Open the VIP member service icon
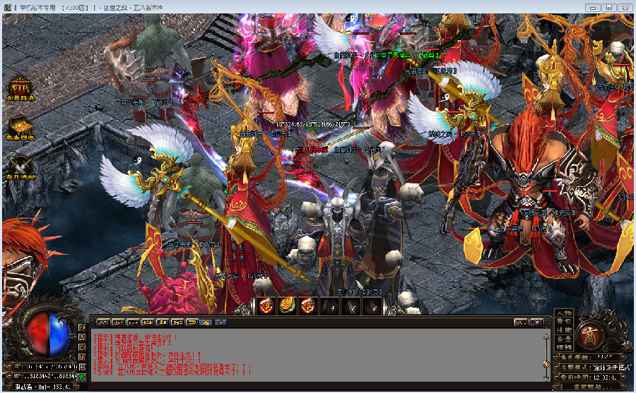The image size is (636, 393). pyautogui.click(x=20, y=88)
